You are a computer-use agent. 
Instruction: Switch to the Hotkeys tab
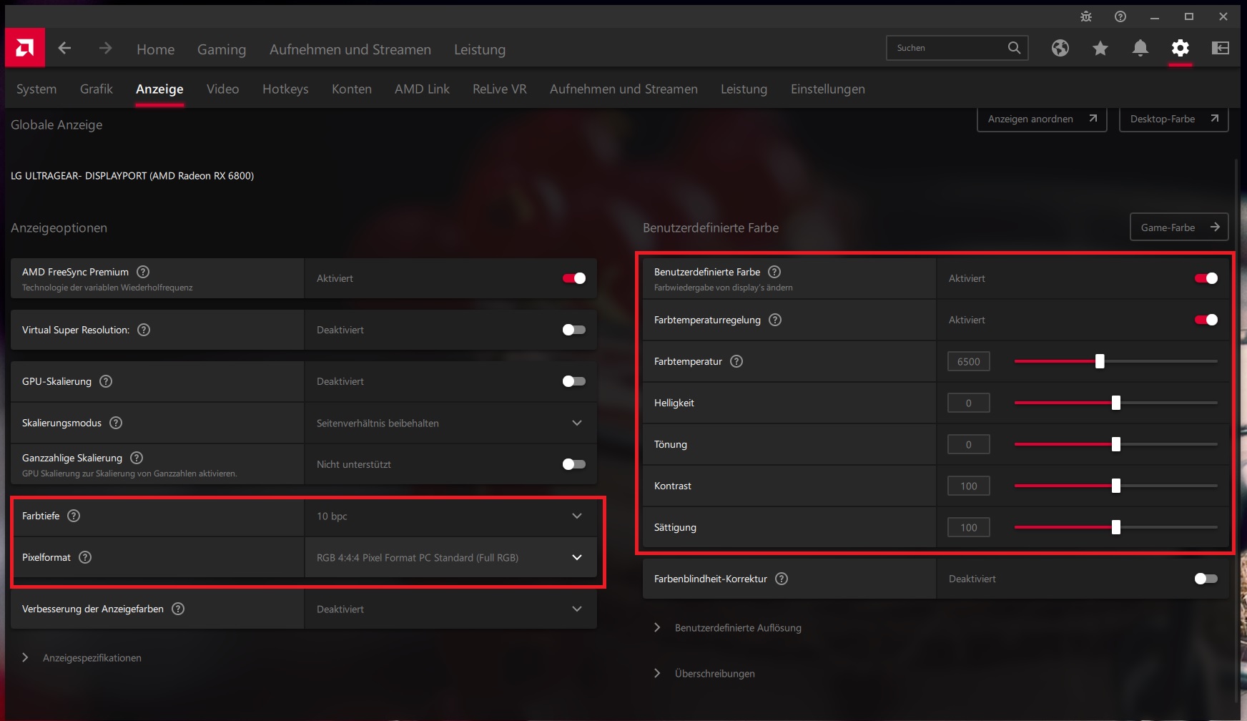(x=285, y=89)
